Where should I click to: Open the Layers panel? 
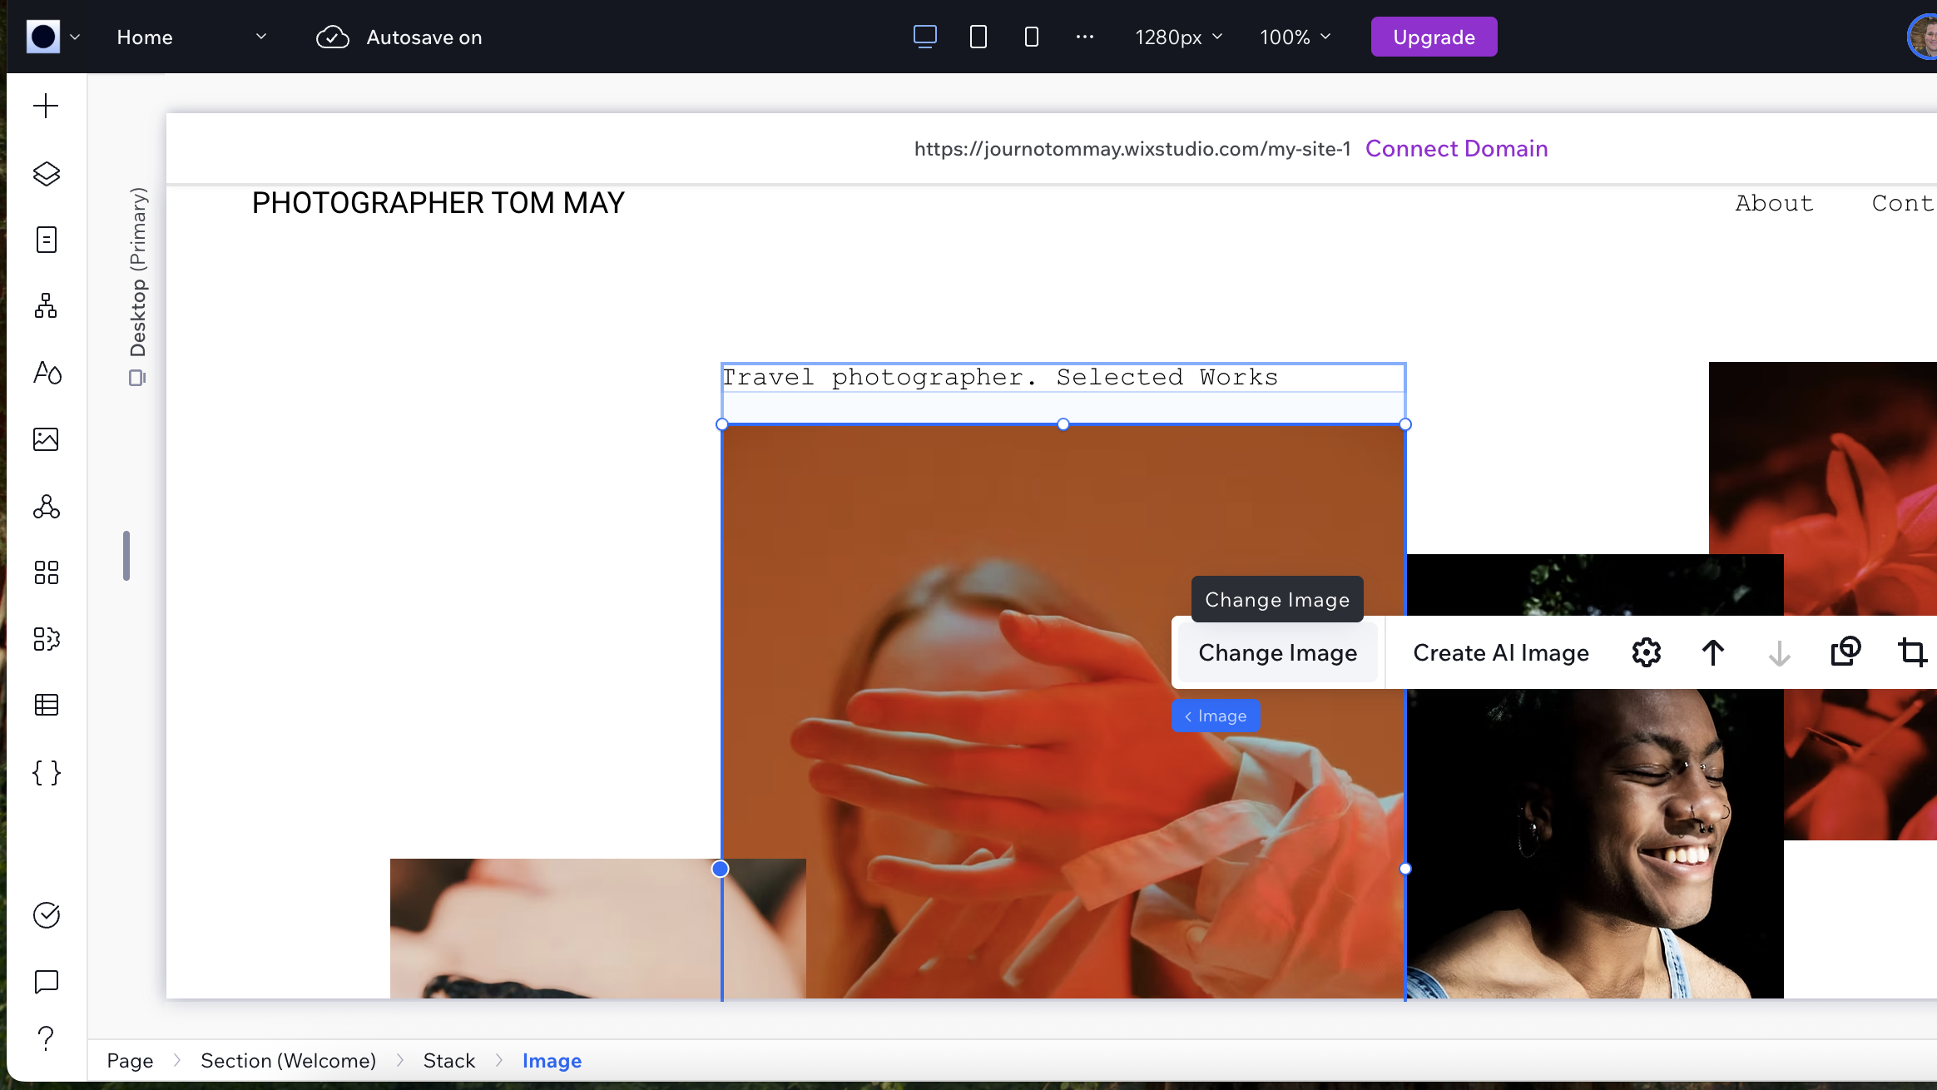(x=46, y=174)
